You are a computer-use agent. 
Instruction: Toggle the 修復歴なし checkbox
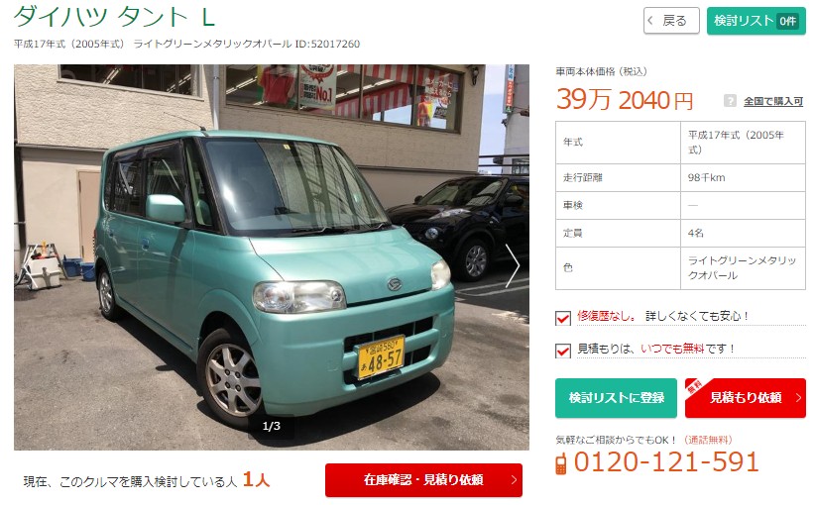563,317
